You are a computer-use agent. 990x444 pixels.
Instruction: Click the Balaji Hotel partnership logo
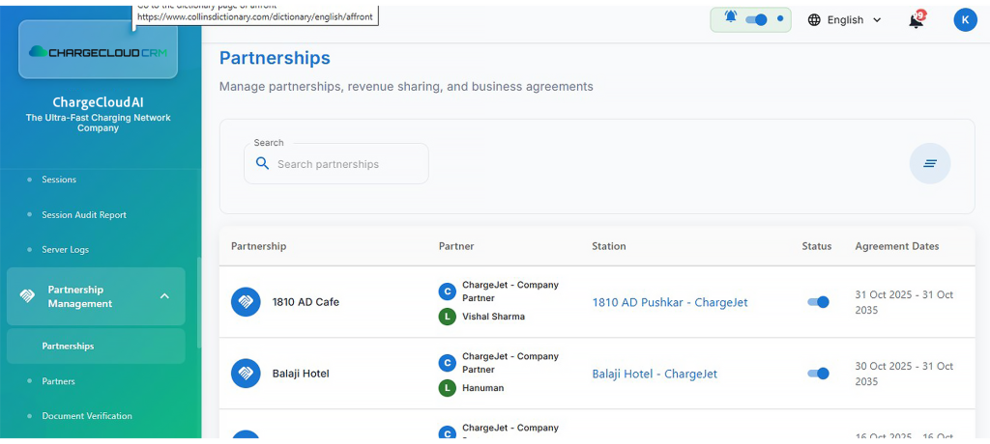click(246, 374)
